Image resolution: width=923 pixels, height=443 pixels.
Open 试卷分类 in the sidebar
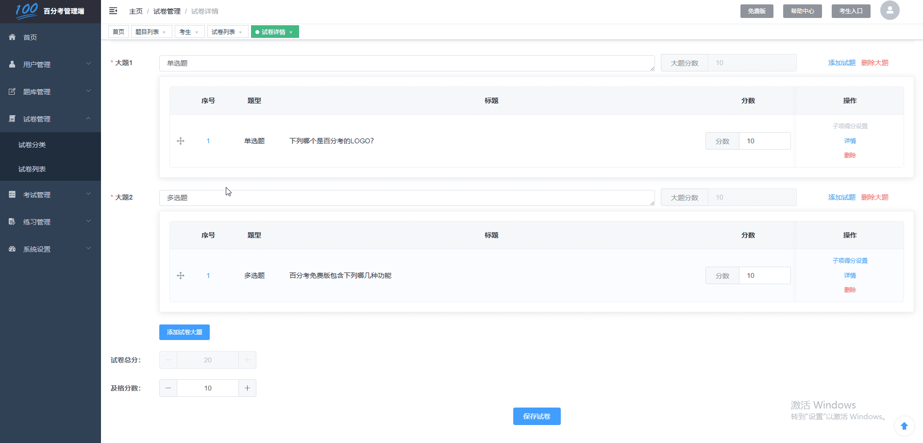[x=32, y=145]
